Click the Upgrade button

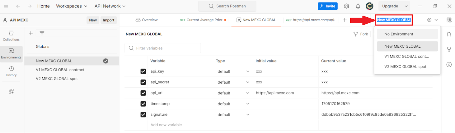click(x=390, y=6)
